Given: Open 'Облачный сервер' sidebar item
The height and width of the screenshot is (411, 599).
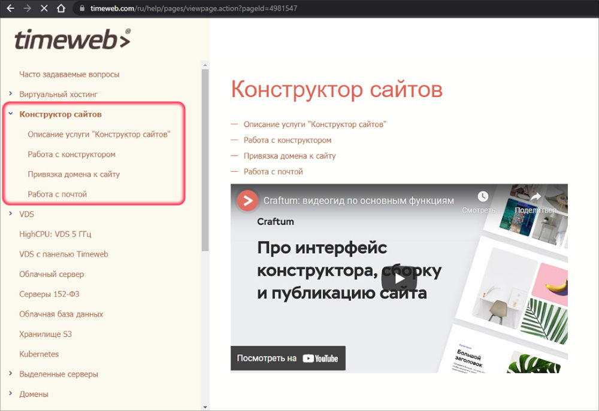Looking at the screenshot, I should (52, 274).
